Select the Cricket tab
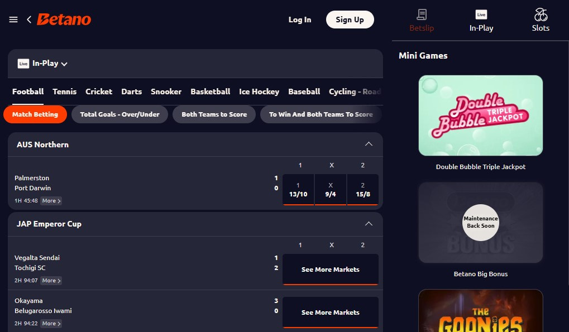This screenshot has height=332, width=569. [99, 92]
